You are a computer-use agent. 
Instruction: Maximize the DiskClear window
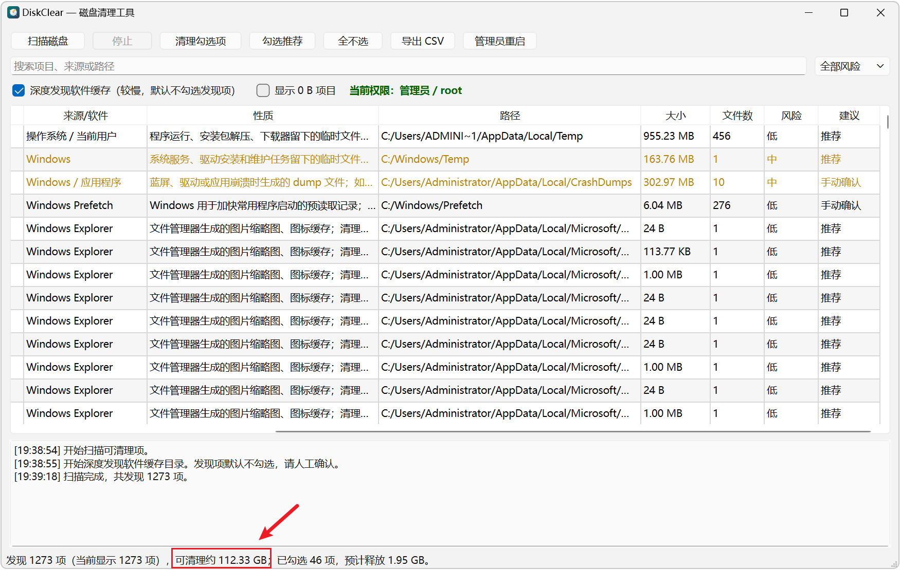844,12
